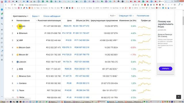The height and width of the screenshot is (103, 184).
Task: Open bookmarks heart icon in the sidebar
Action: click(2, 34)
